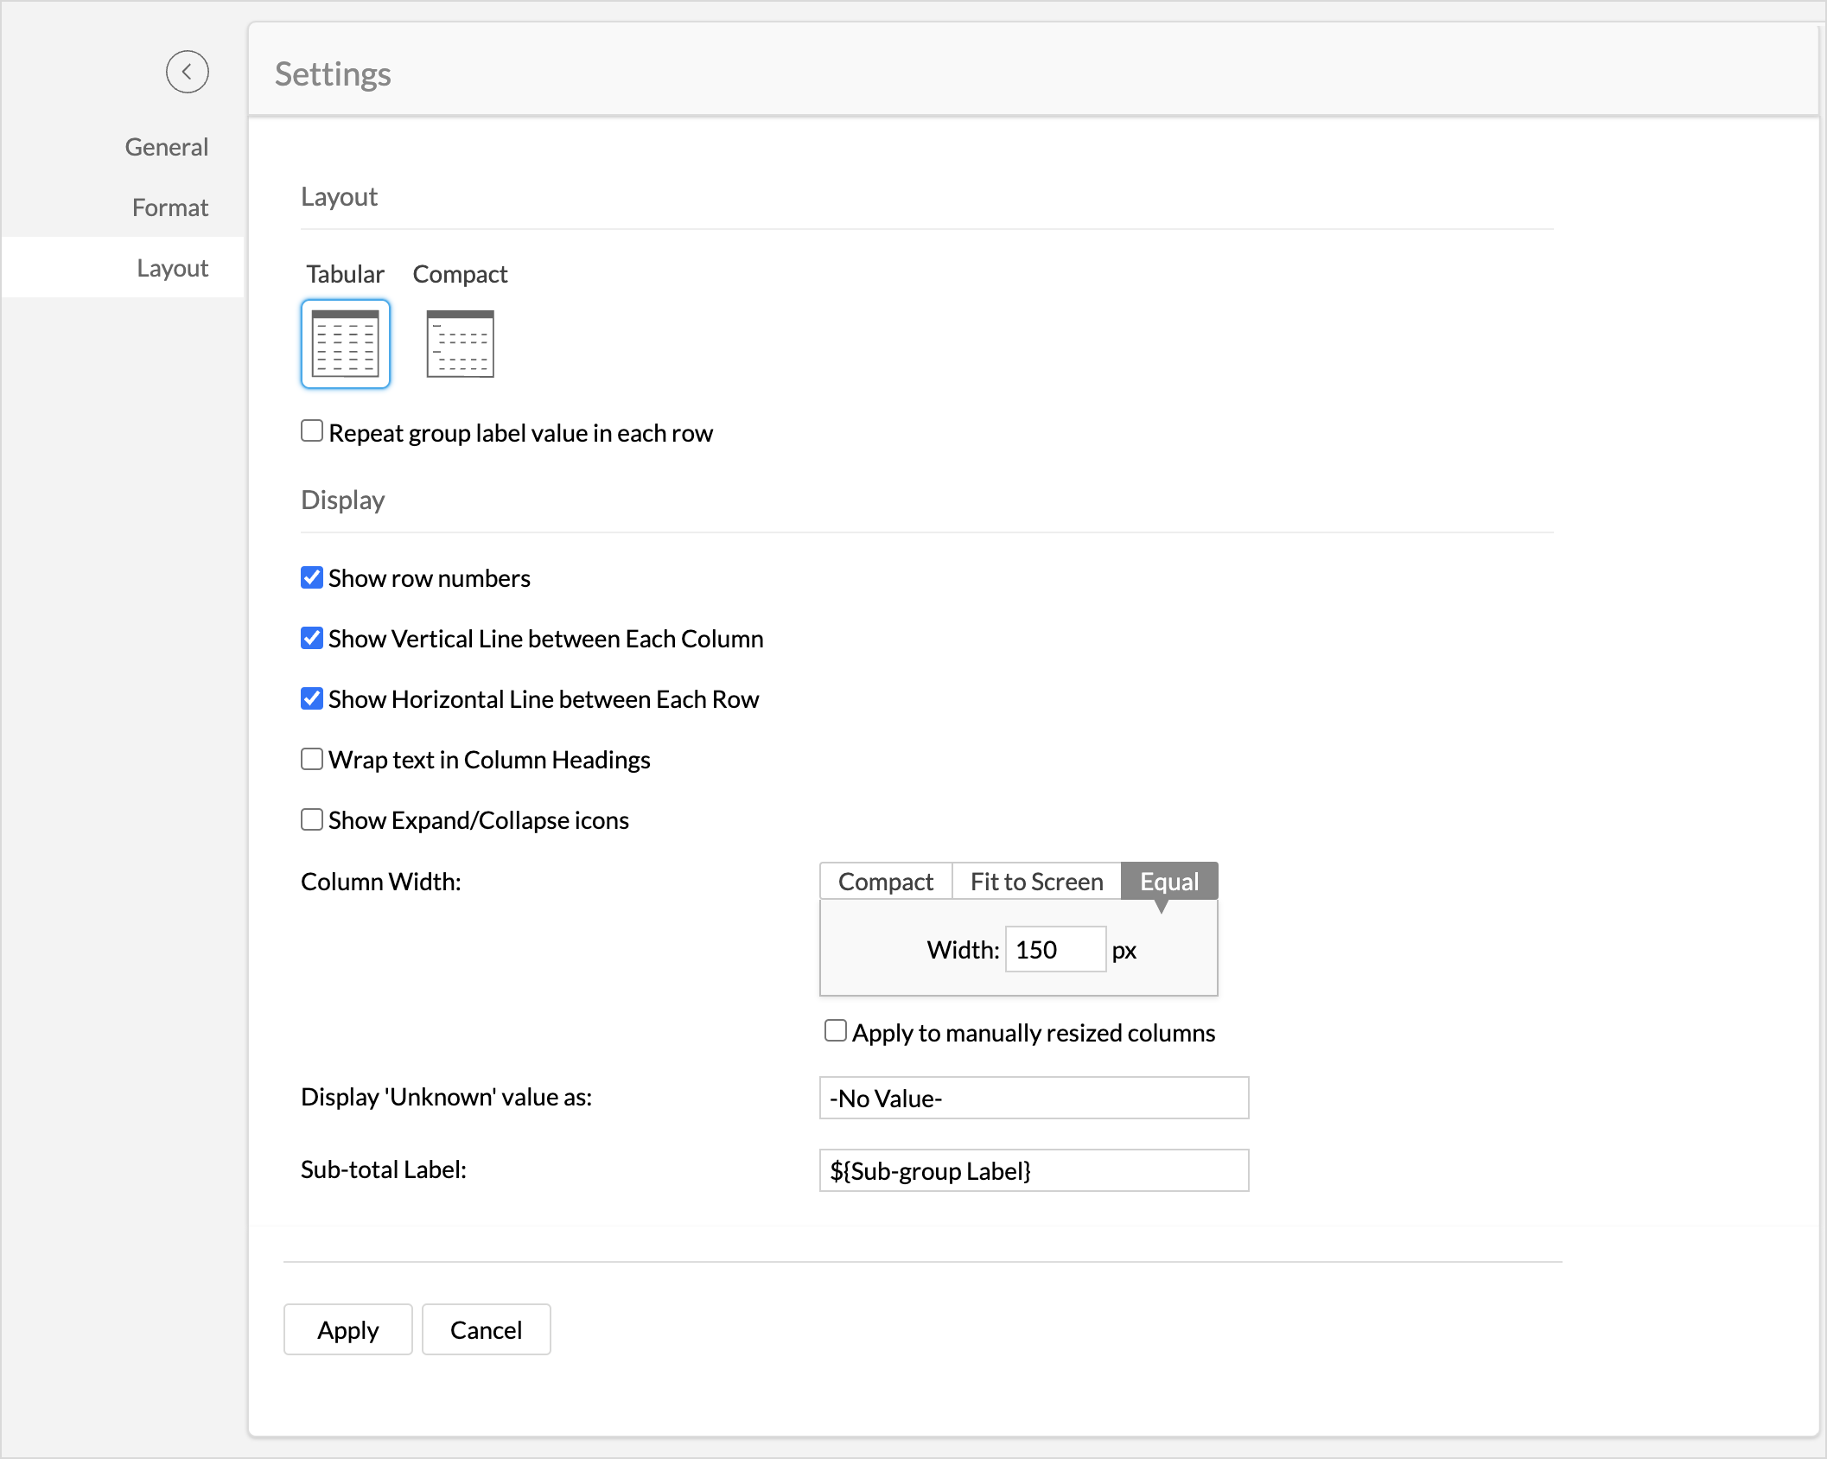The width and height of the screenshot is (1827, 1459).
Task: Uncheck Show Vertical Line between Each Column
Action: 311,637
